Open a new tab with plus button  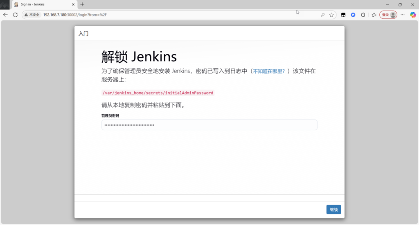(82, 4)
